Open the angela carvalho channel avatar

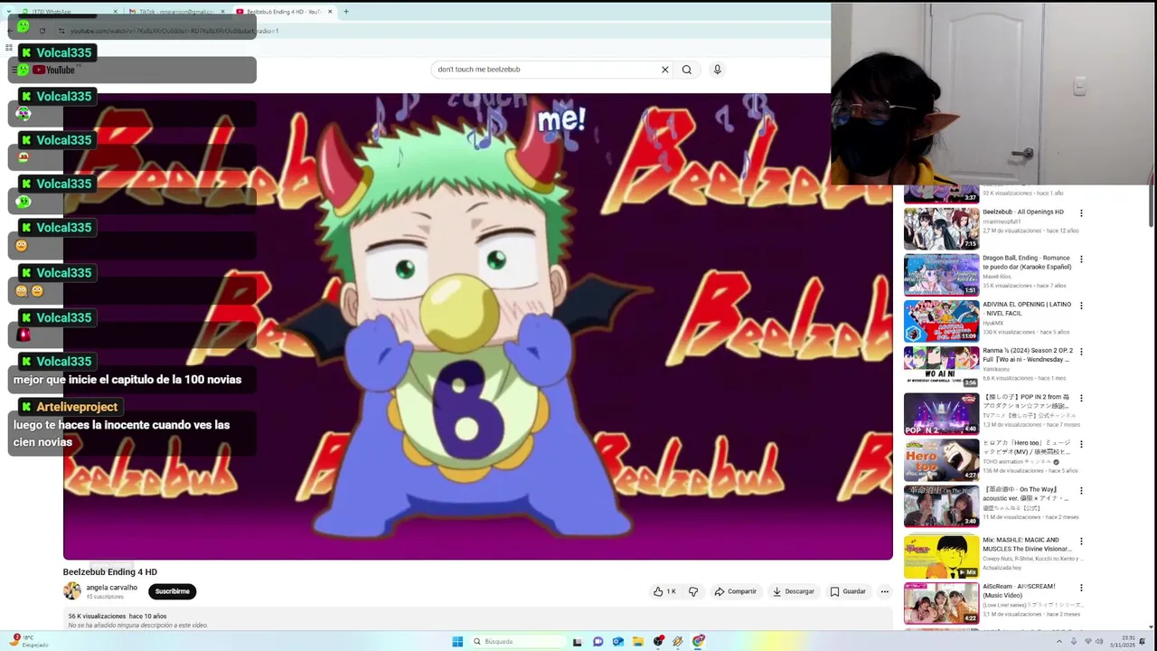pyautogui.click(x=72, y=591)
